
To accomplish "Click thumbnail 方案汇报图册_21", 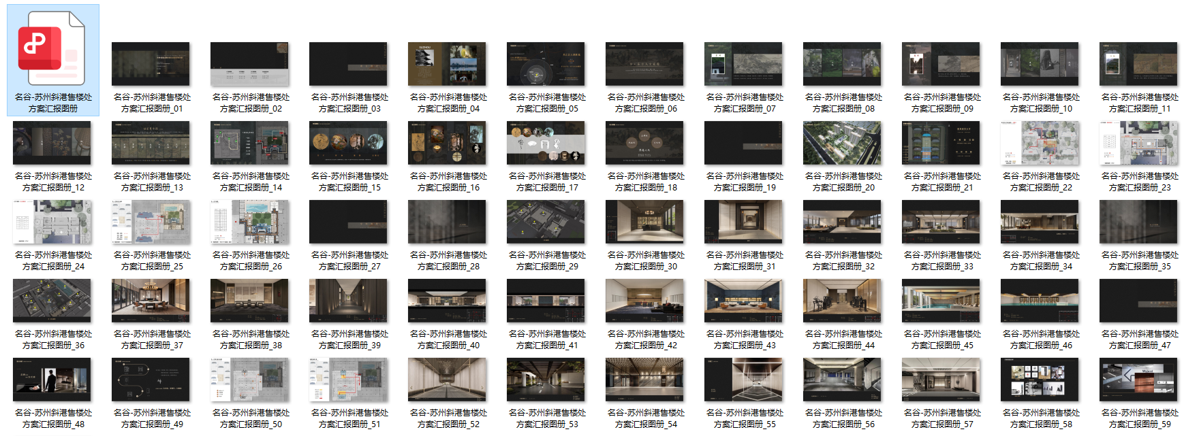I will point(941,143).
